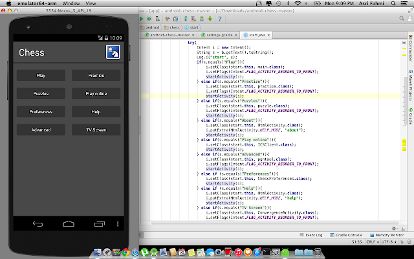Screen dimensions: 414x259
Task: Click the hide panel download-arrow icon
Action: (403, 229)
